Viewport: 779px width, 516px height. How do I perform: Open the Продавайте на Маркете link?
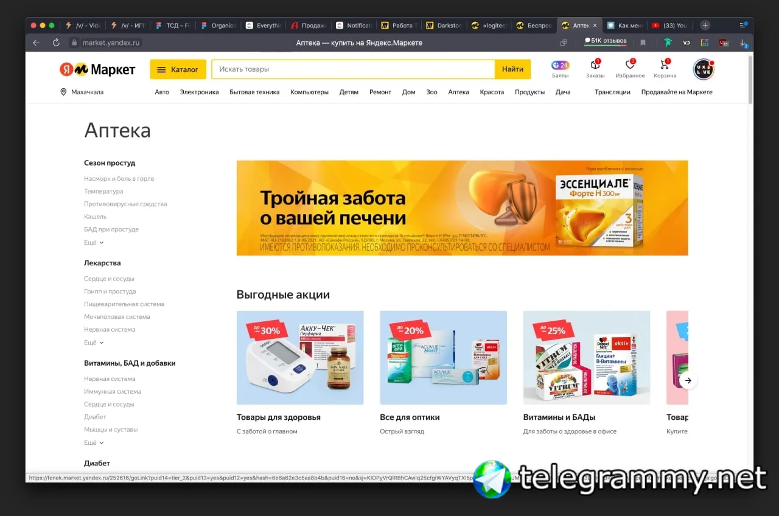tap(677, 92)
